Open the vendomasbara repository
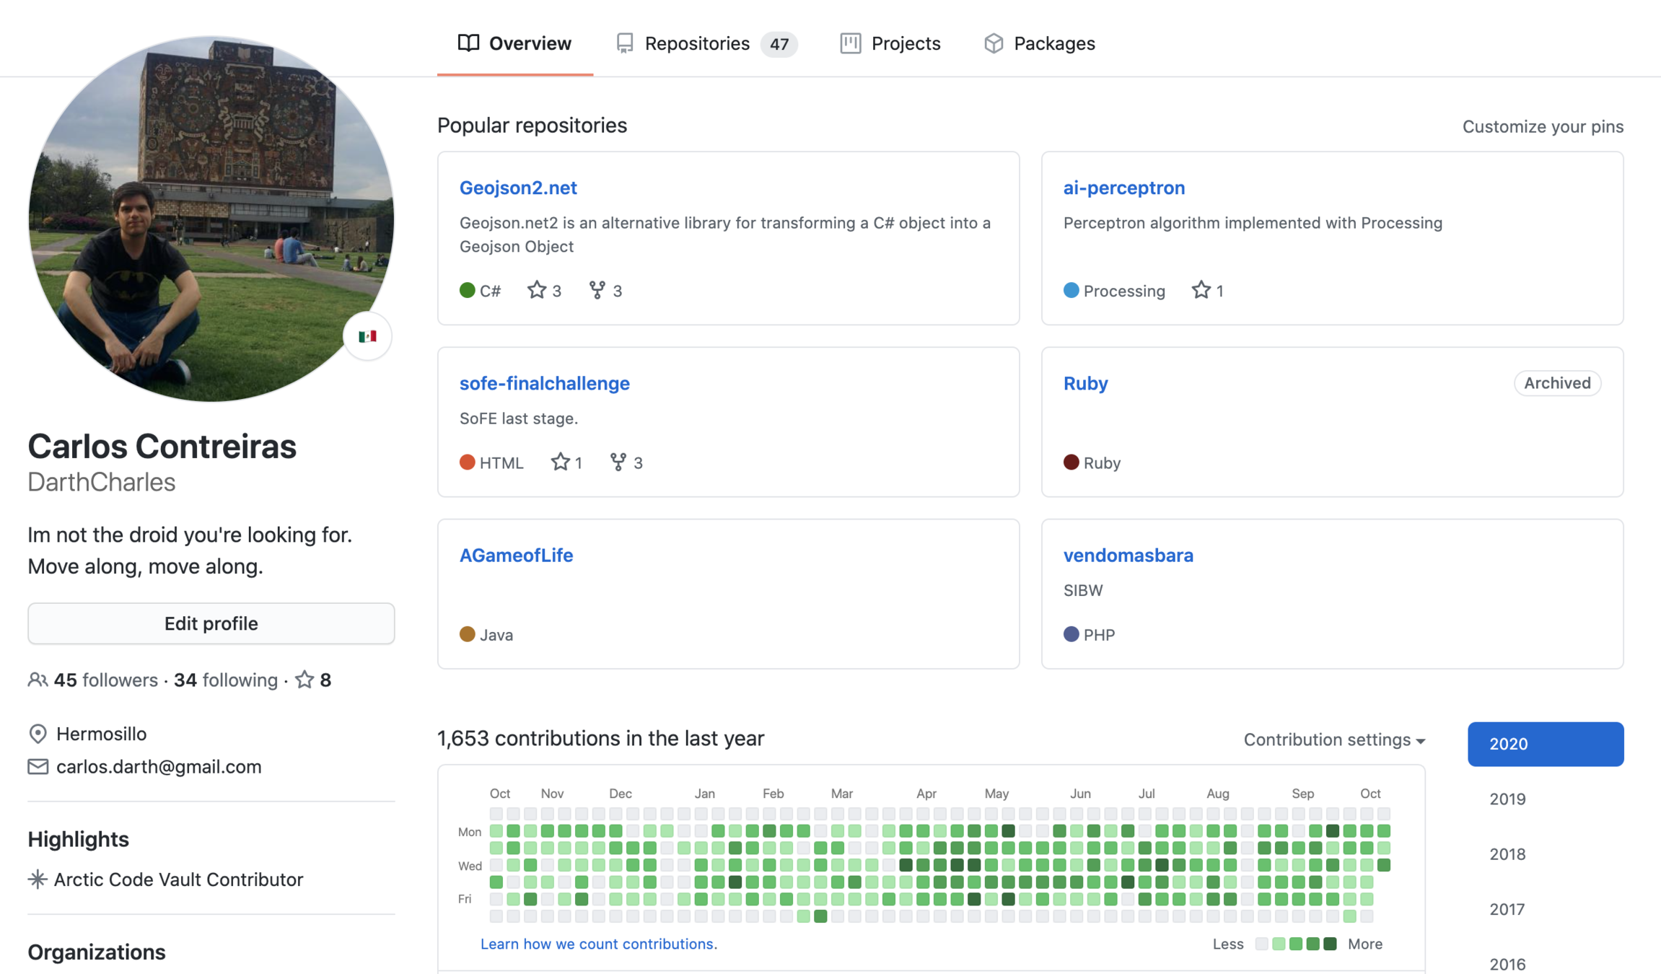Image resolution: width=1661 pixels, height=974 pixels. point(1128,555)
